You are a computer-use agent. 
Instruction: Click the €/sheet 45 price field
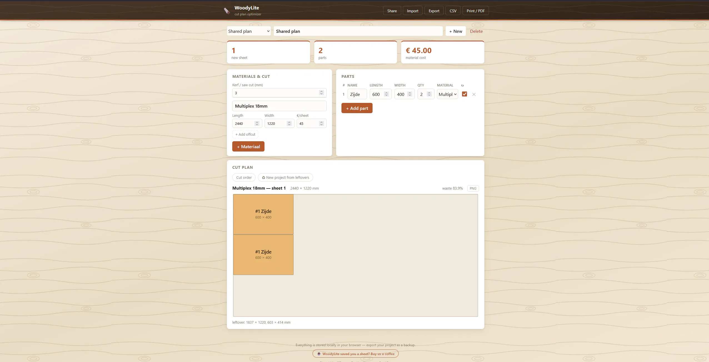311,123
